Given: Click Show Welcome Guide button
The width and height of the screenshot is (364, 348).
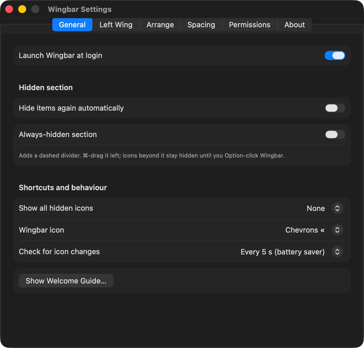Looking at the screenshot, I should tap(66, 281).
